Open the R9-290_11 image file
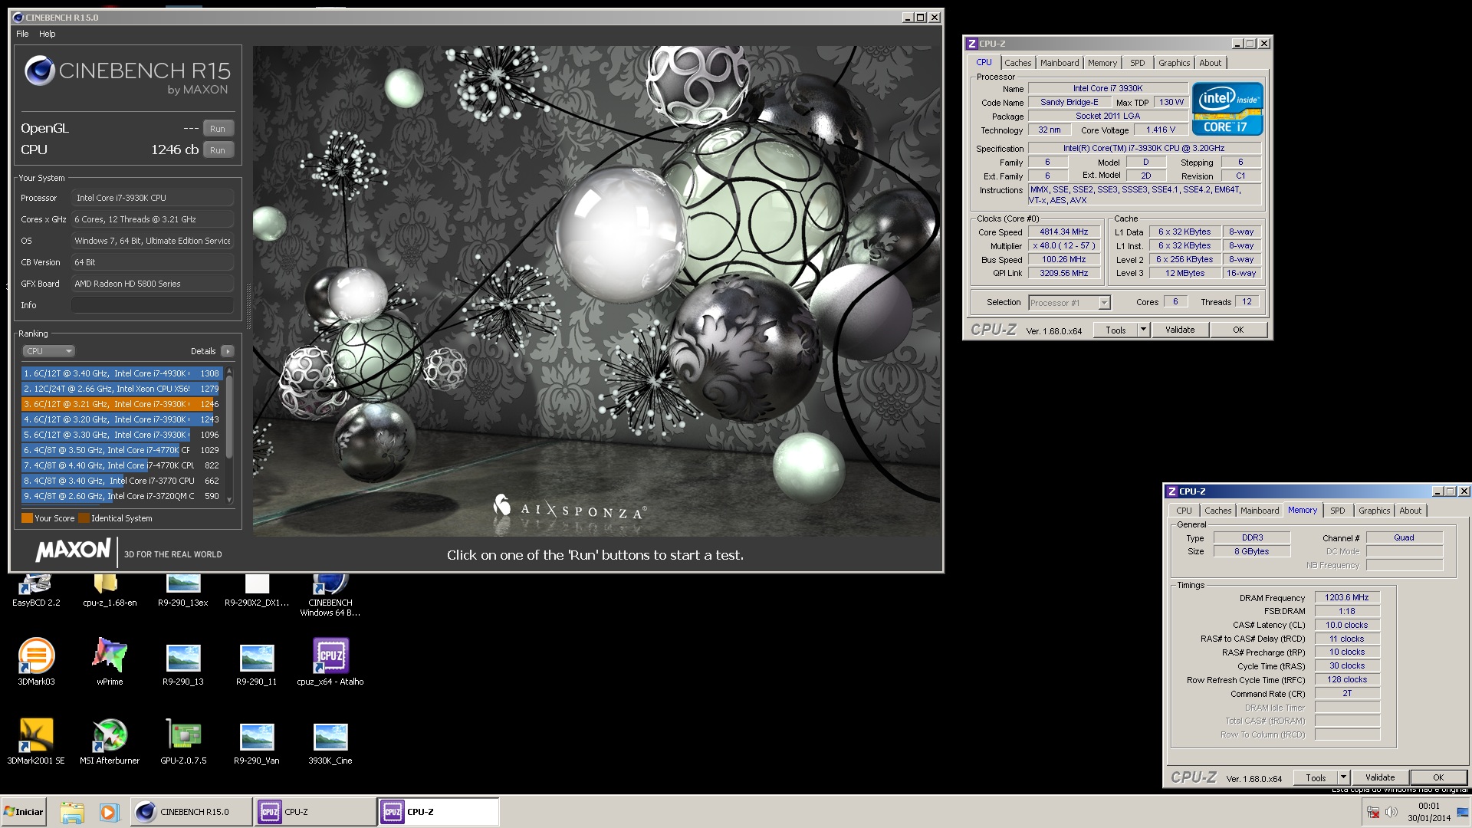Viewport: 1472px width, 828px height. click(x=256, y=664)
